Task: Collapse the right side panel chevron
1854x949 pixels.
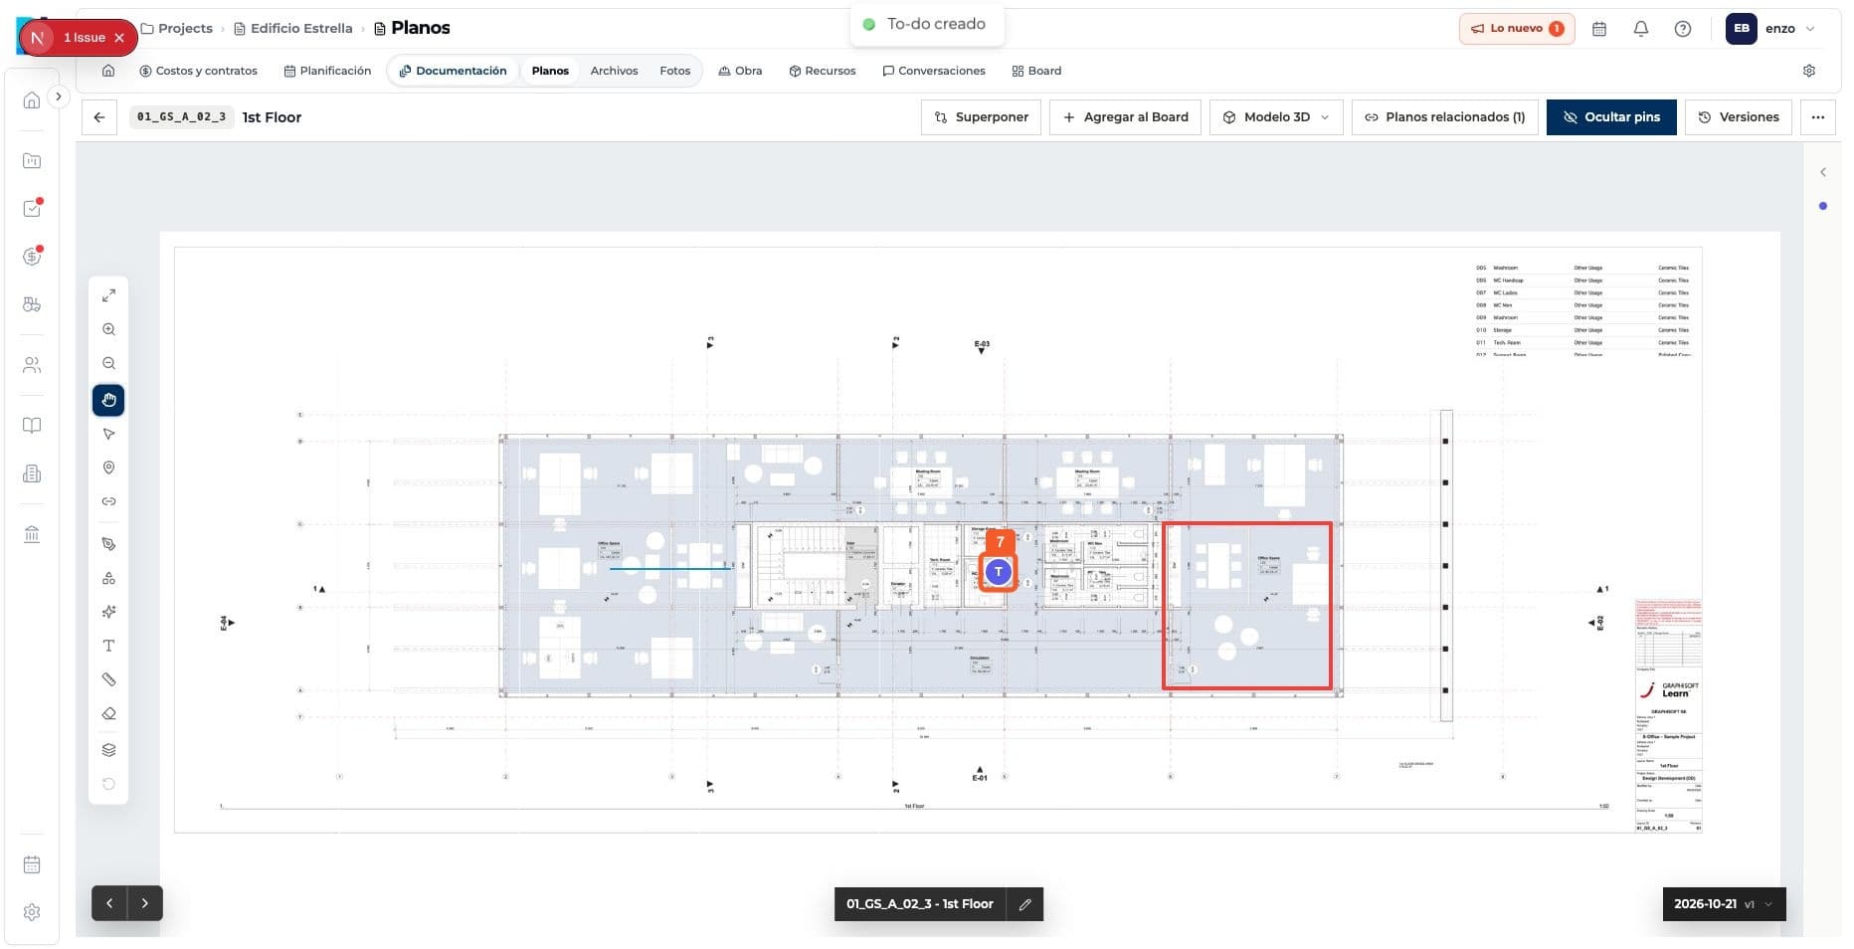Action: pos(1823,172)
